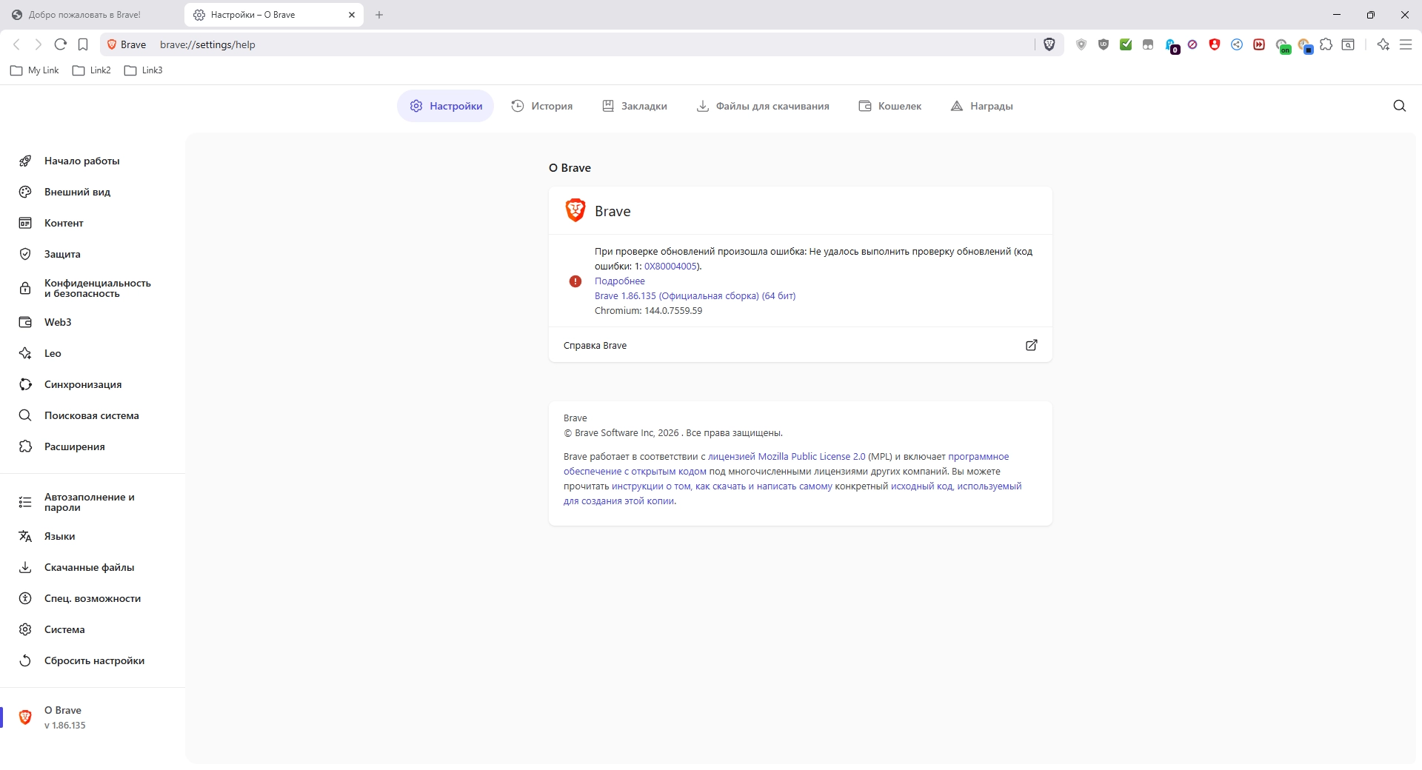Screen dimensions: 1422x770
Task: Close the 'Настройки – О Brave' tab
Action: click(x=352, y=15)
